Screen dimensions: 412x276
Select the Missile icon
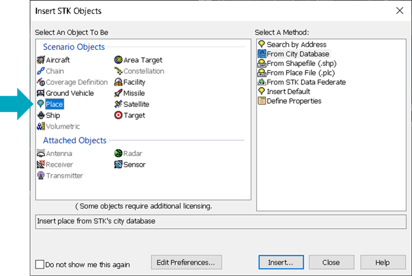coord(119,93)
